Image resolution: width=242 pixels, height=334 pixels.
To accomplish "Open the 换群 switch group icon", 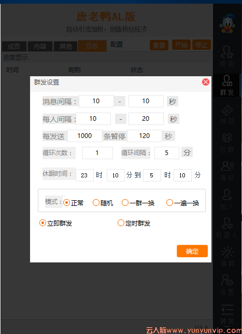I will 227,256.
